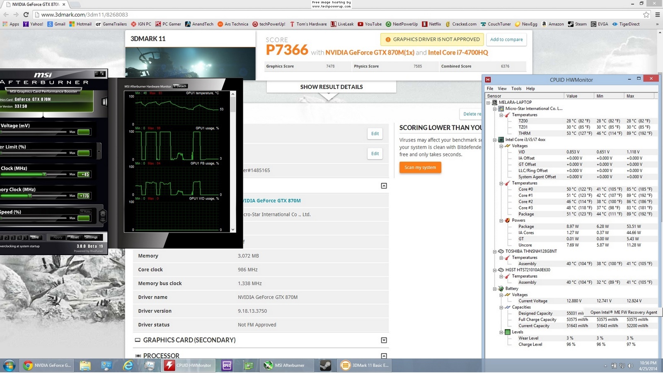
Task: Open the Help menu in HWMonitor
Action: [530, 88]
